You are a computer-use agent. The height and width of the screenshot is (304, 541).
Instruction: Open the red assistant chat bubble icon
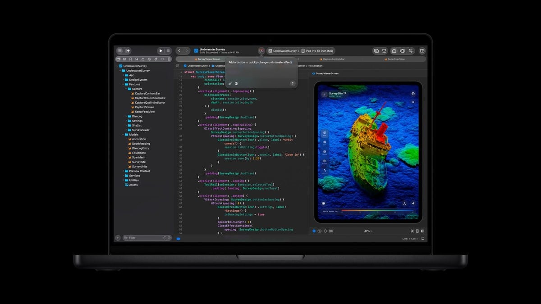261,51
